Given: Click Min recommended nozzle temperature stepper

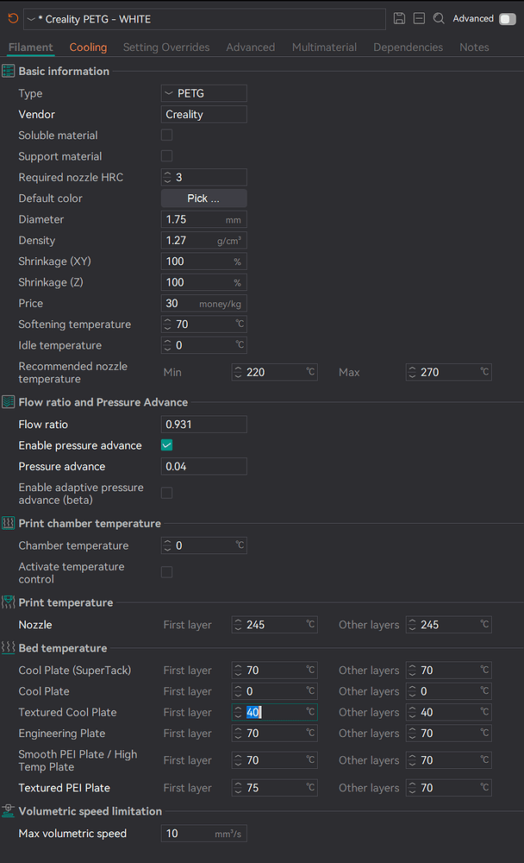Looking at the screenshot, I should 238,372.
